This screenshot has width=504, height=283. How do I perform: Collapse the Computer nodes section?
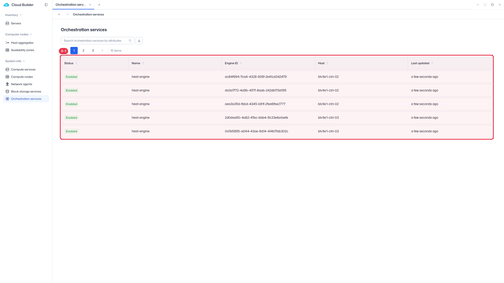point(19,34)
